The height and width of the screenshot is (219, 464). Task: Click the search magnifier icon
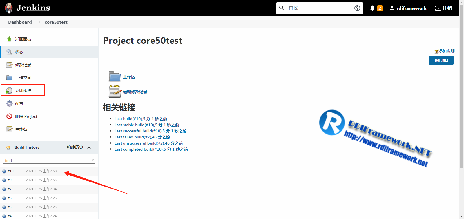(x=282, y=8)
